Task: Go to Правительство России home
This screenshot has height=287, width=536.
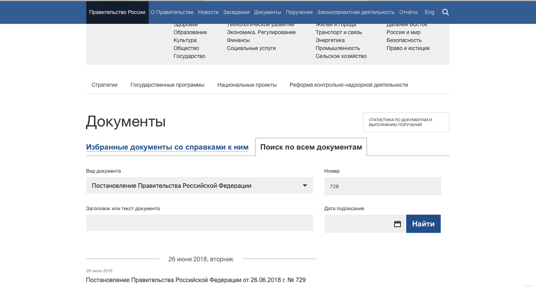Action: (x=117, y=12)
